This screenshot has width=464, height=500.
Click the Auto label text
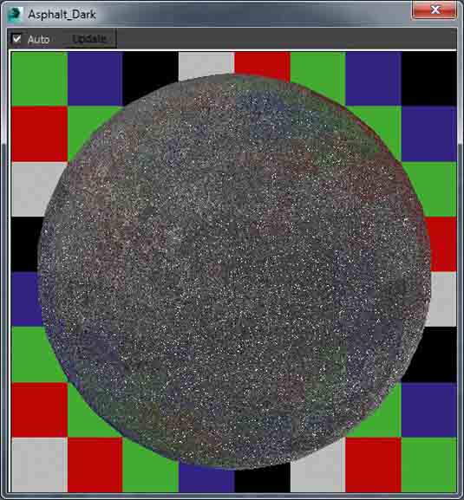coord(38,40)
